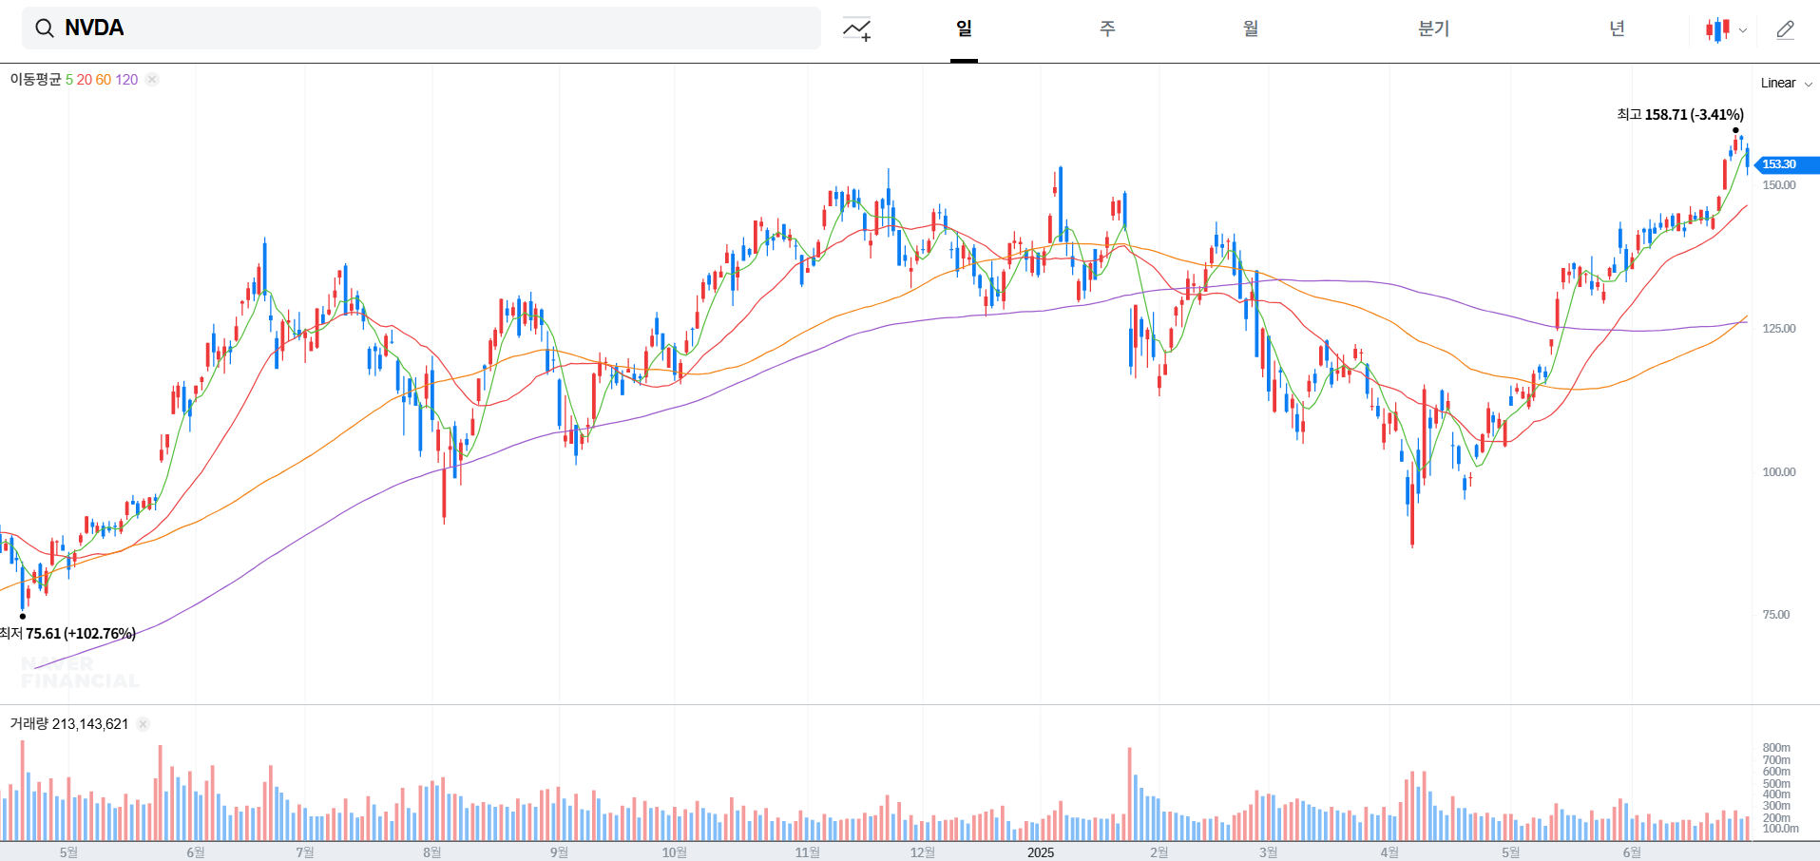This screenshot has width=1820, height=861.
Task: Click the 800m volume axis label
Action: [1776, 748]
